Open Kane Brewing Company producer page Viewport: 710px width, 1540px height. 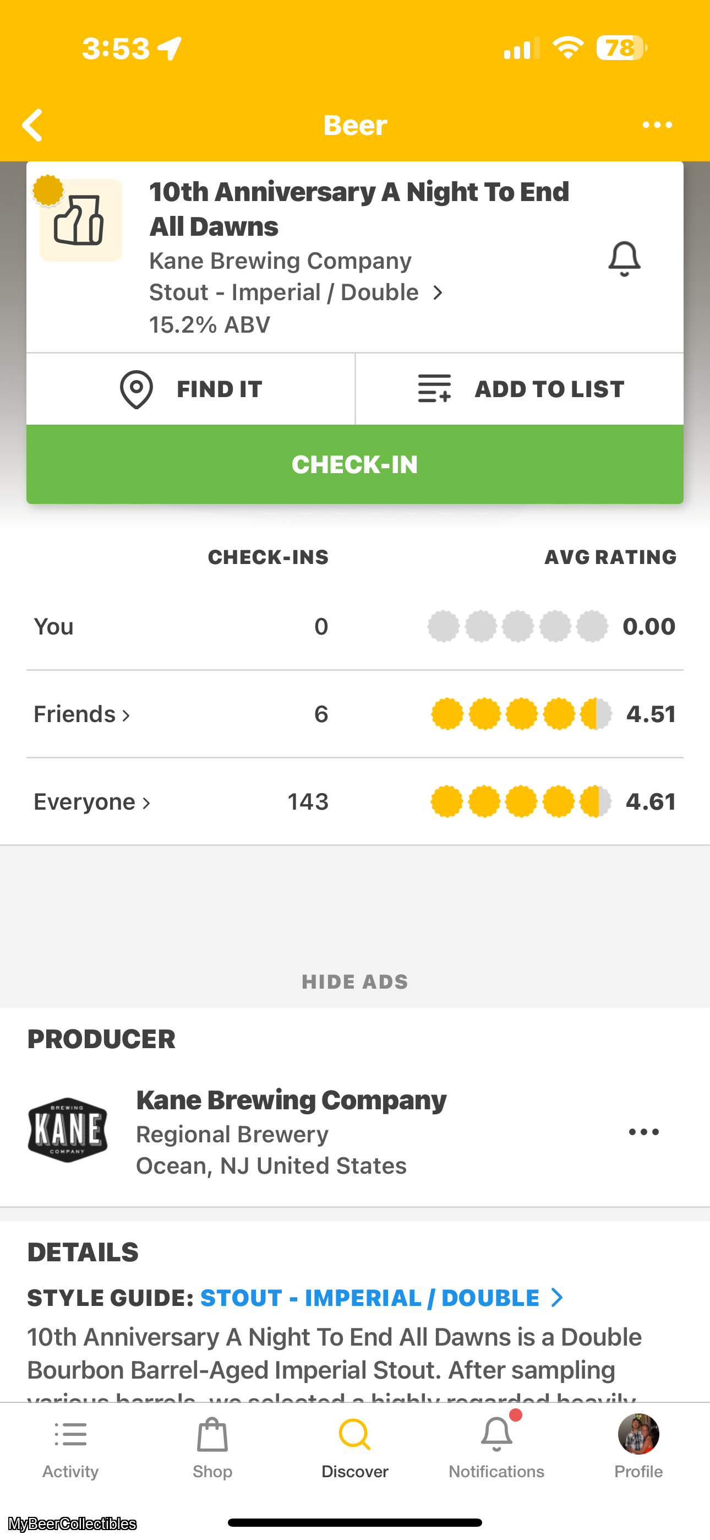point(291,1100)
